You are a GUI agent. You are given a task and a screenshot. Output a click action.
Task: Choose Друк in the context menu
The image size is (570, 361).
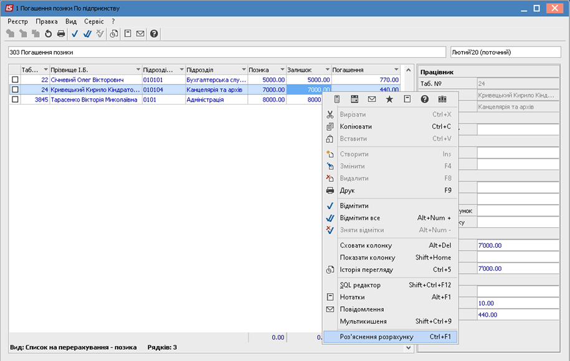point(391,190)
